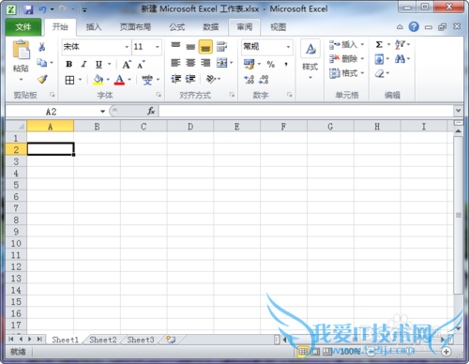Viewport: 469px width, 364px height.
Task: Click the Middle Align icon
Action: point(190,47)
